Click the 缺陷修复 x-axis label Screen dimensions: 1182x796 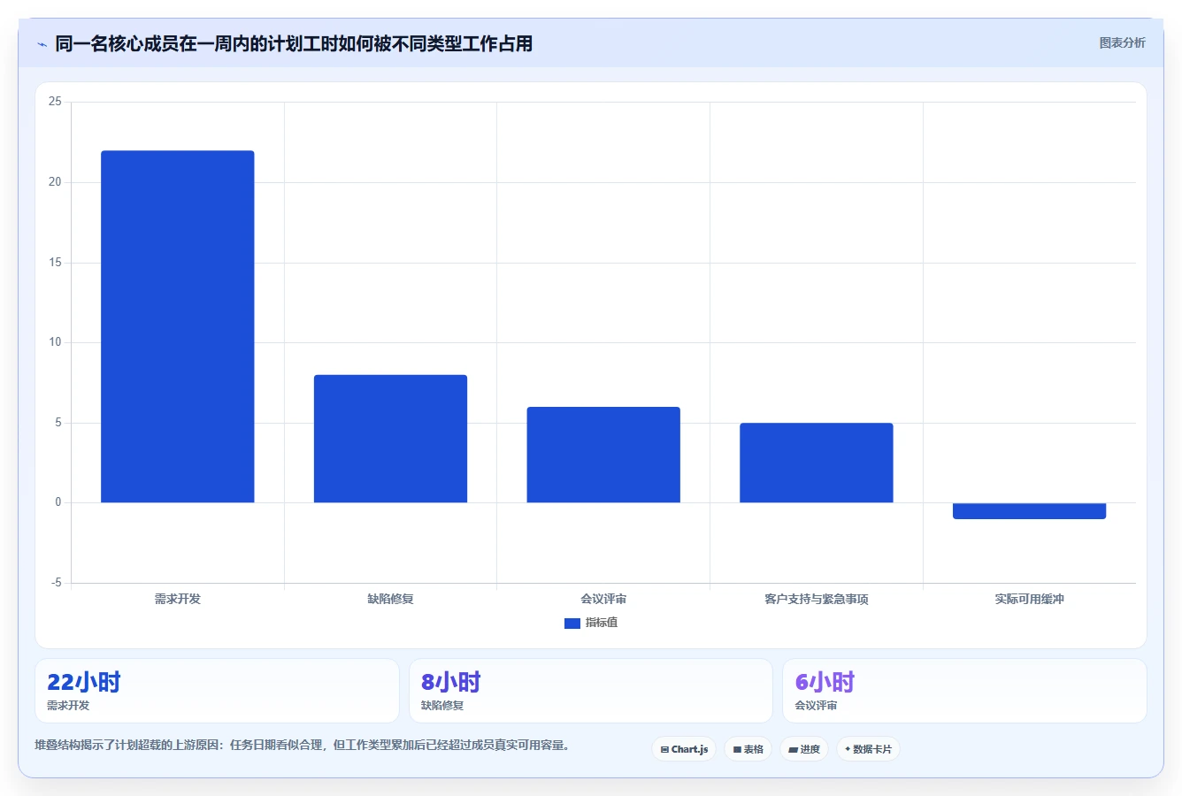390,599
